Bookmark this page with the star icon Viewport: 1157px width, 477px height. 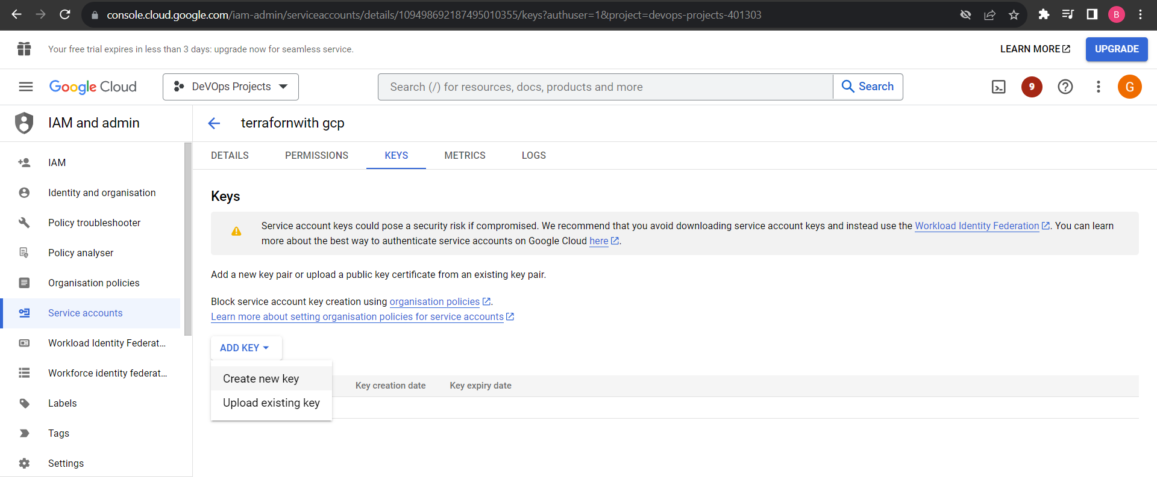1014,15
